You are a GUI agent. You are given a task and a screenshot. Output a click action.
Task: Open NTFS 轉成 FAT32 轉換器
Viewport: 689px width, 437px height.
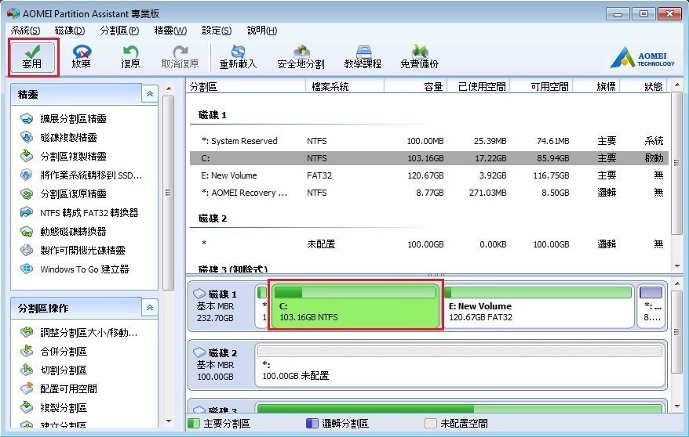pos(79,213)
